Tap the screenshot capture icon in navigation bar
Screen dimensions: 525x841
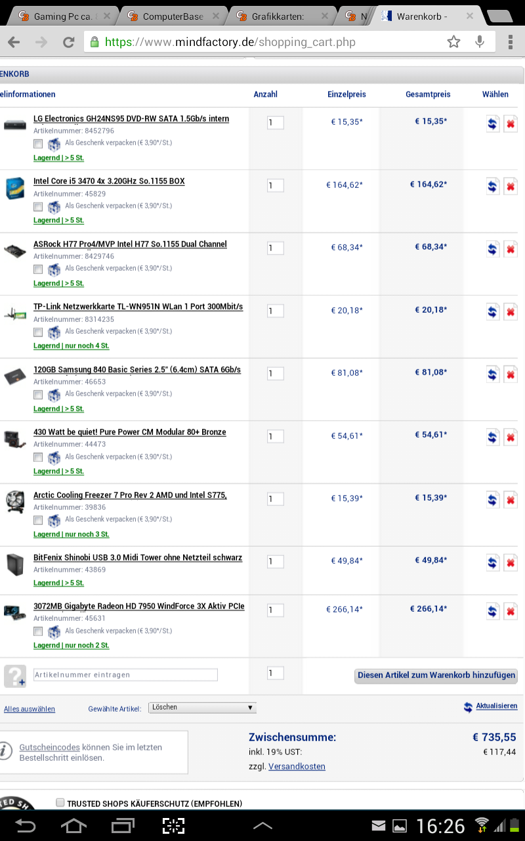click(173, 826)
